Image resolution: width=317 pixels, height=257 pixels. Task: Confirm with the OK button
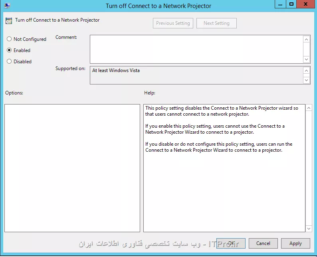pos(231,243)
